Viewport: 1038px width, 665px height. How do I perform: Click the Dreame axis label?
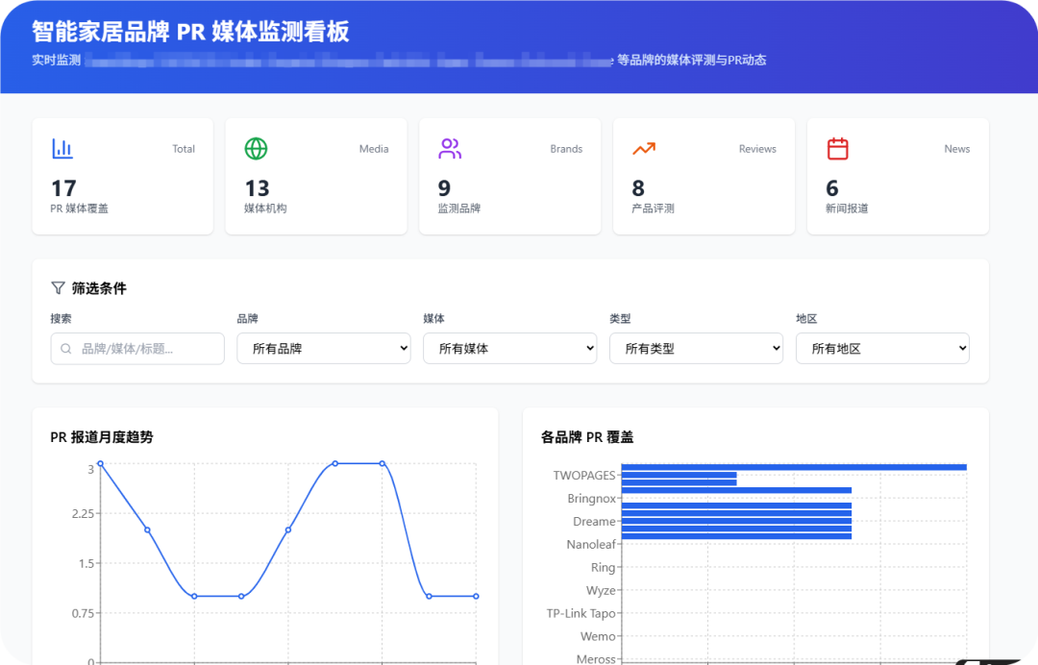click(594, 522)
